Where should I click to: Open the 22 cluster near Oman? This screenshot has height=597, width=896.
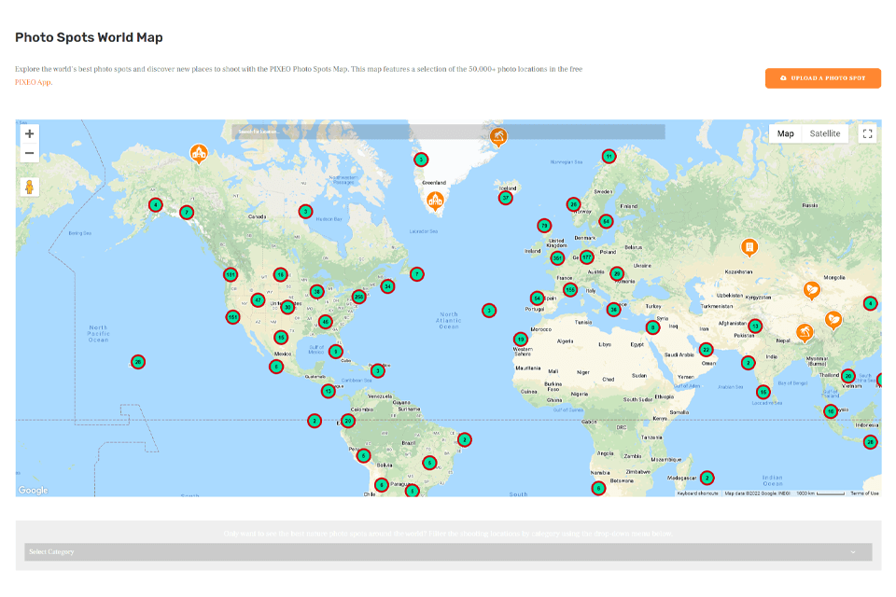[x=707, y=349]
